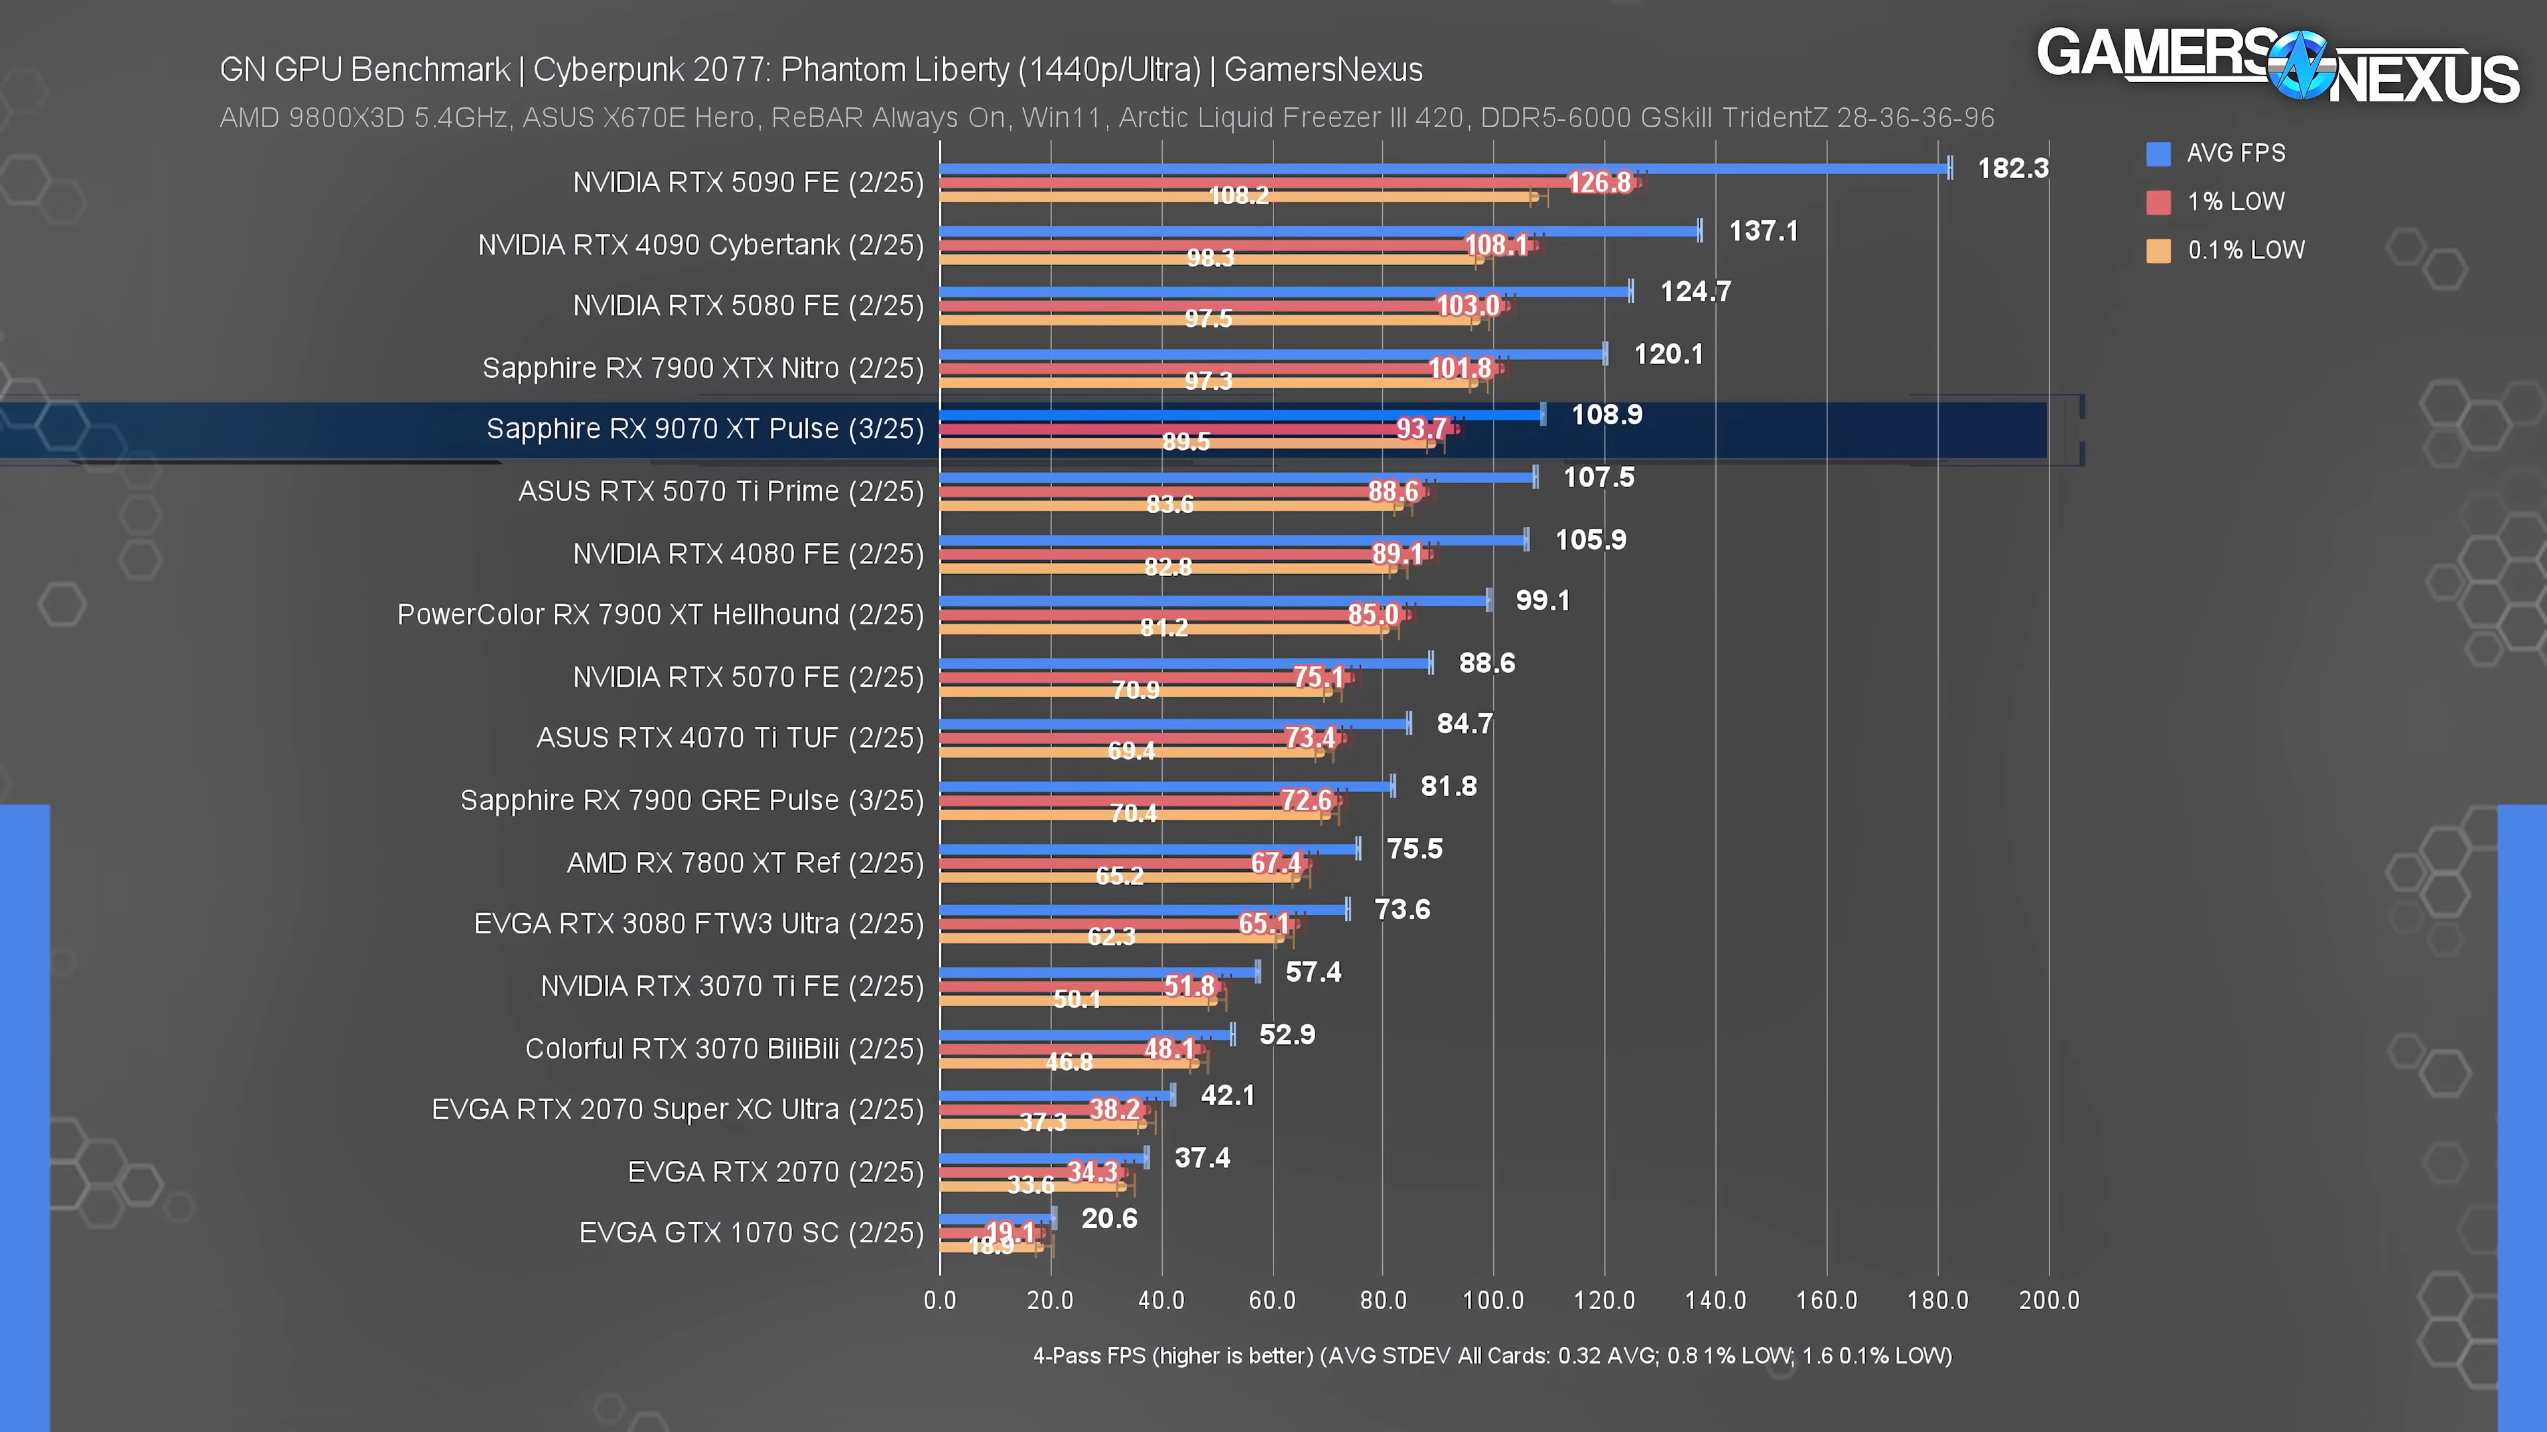This screenshot has width=2547, height=1432.
Task: Click the 75.5 average FPS value
Action: tap(1415, 850)
